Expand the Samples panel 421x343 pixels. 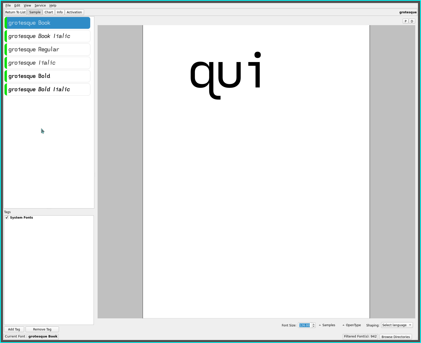click(327, 325)
